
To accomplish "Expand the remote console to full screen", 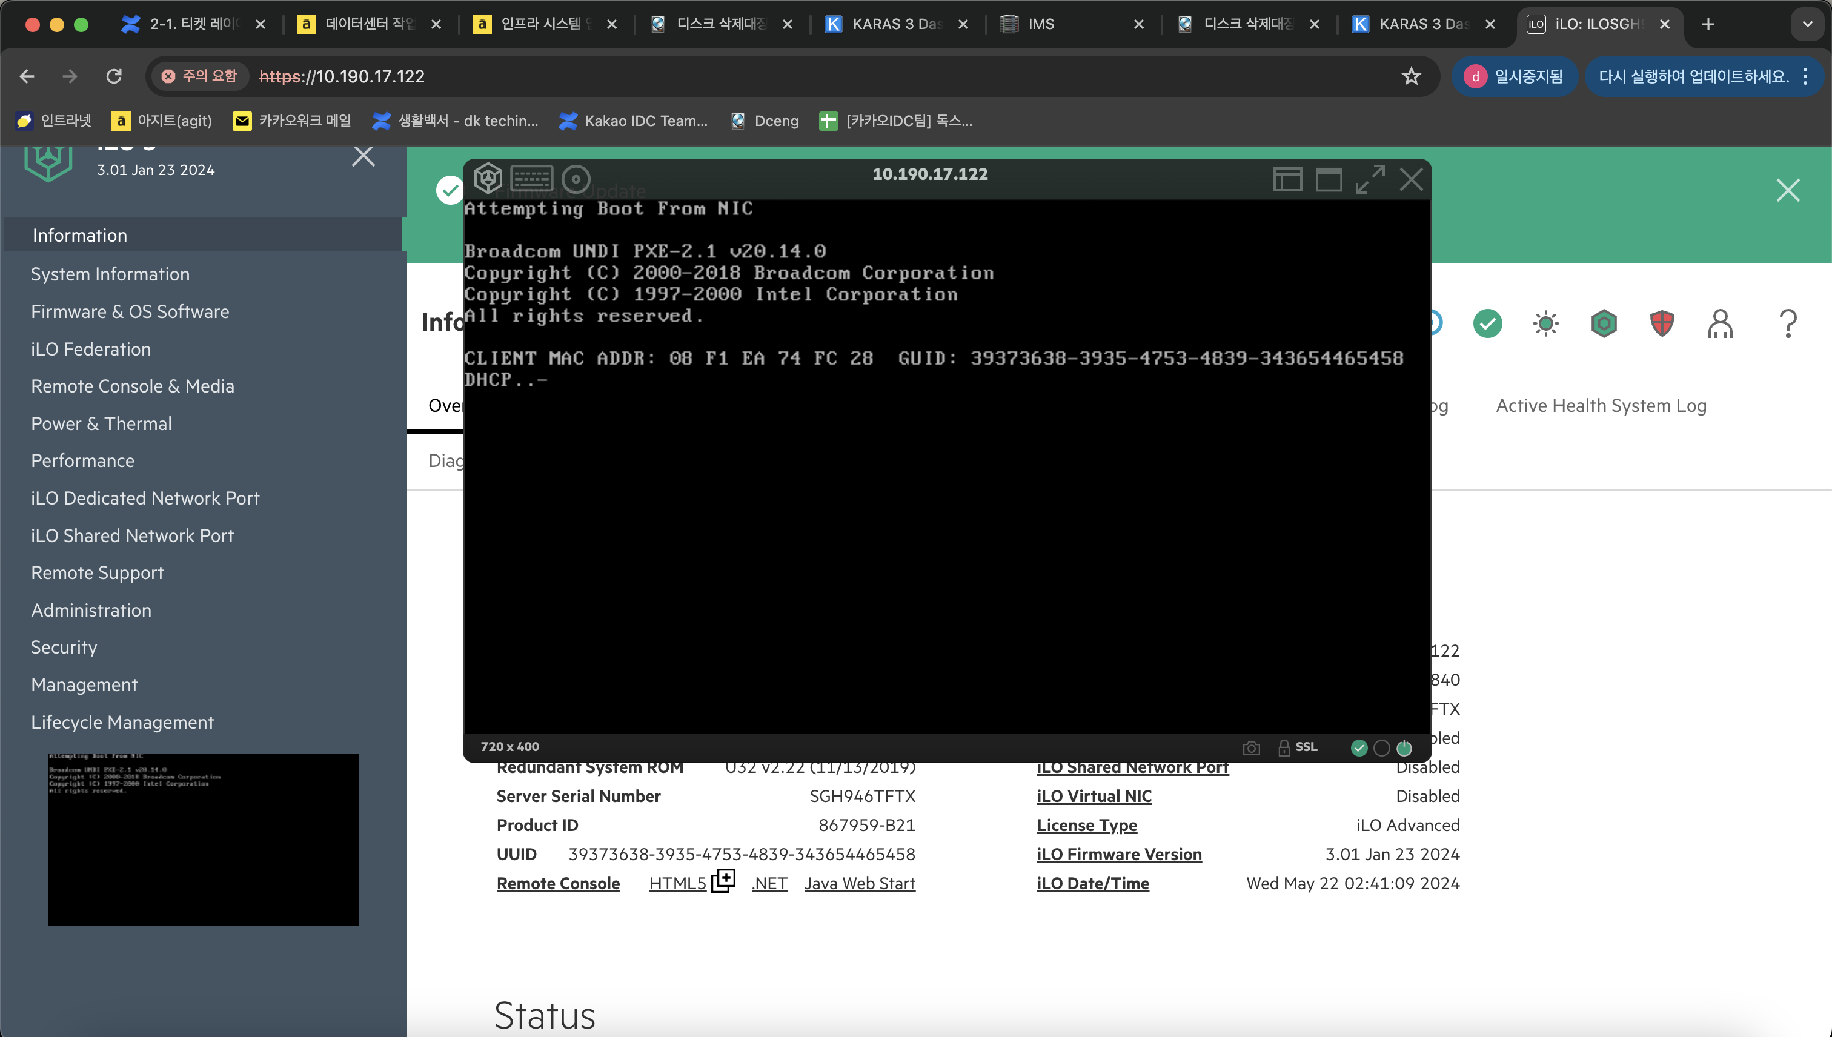I will pyautogui.click(x=1370, y=179).
